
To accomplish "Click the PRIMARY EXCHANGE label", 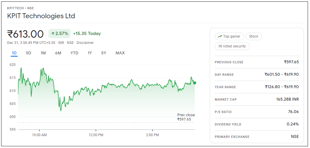I will pos(232,137).
